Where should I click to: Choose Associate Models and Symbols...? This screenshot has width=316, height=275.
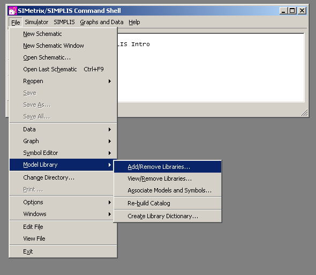point(168,190)
